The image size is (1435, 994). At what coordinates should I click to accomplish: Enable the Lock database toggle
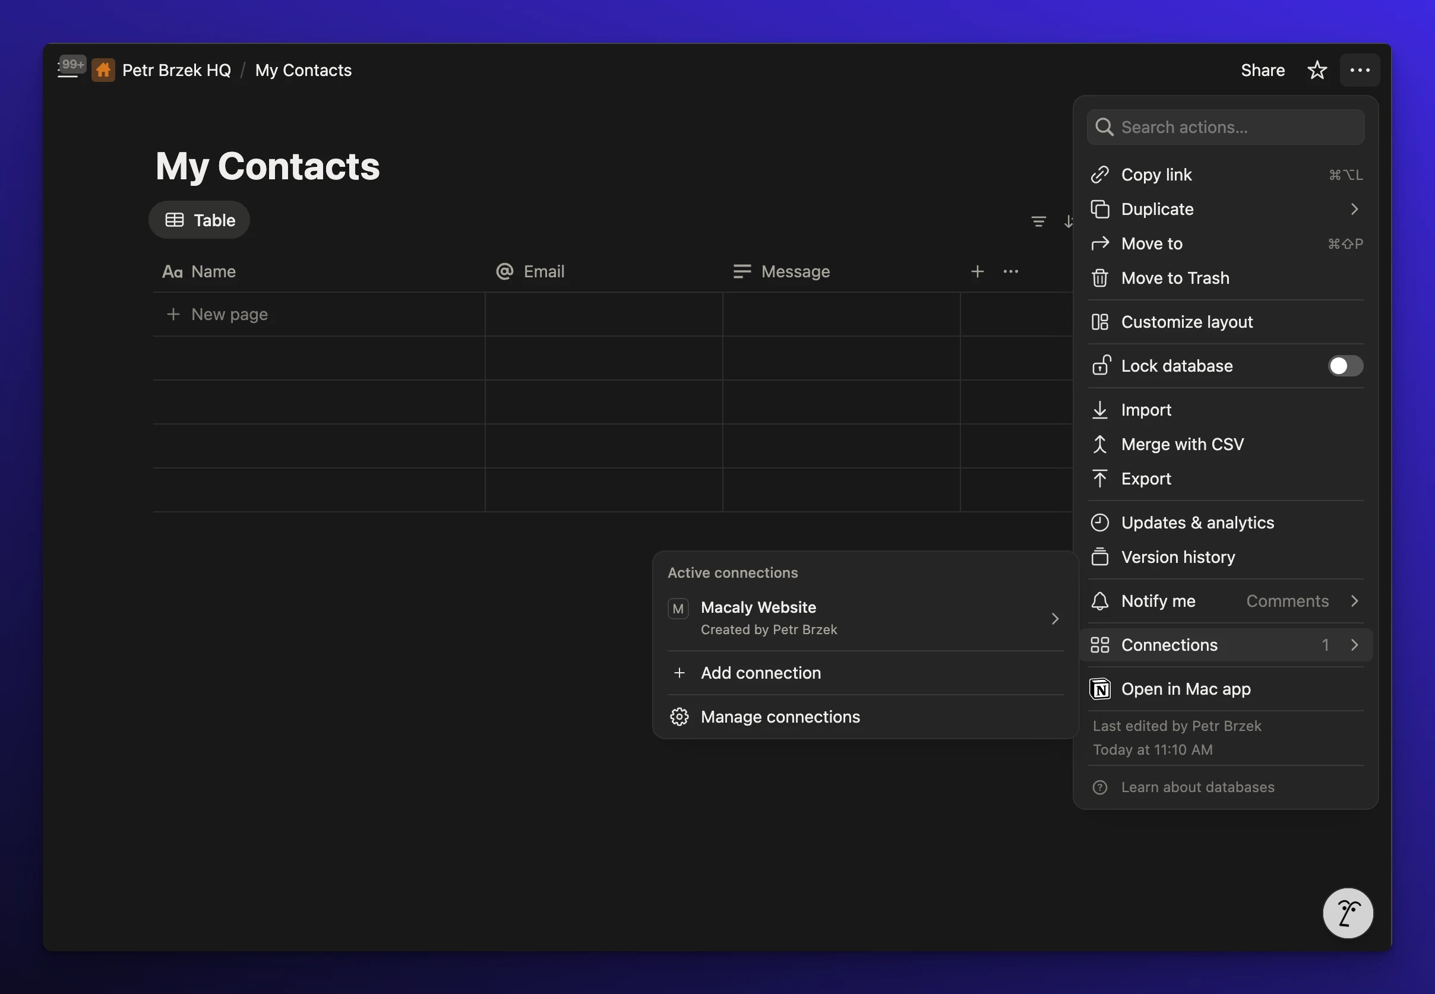tap(1345, 366)
